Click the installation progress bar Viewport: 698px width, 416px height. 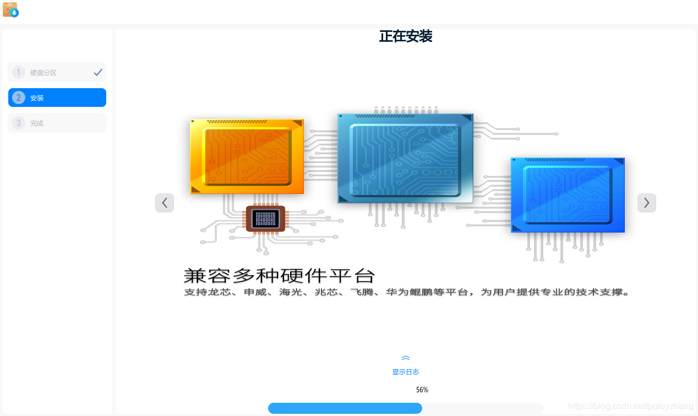(x=406, y=408)
